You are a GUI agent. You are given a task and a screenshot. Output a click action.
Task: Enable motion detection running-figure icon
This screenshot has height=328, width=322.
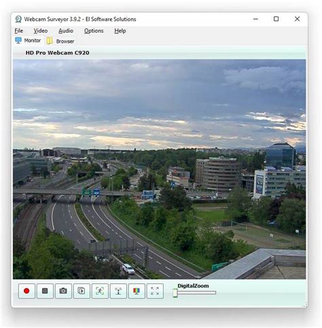click(x=100, y=291)
